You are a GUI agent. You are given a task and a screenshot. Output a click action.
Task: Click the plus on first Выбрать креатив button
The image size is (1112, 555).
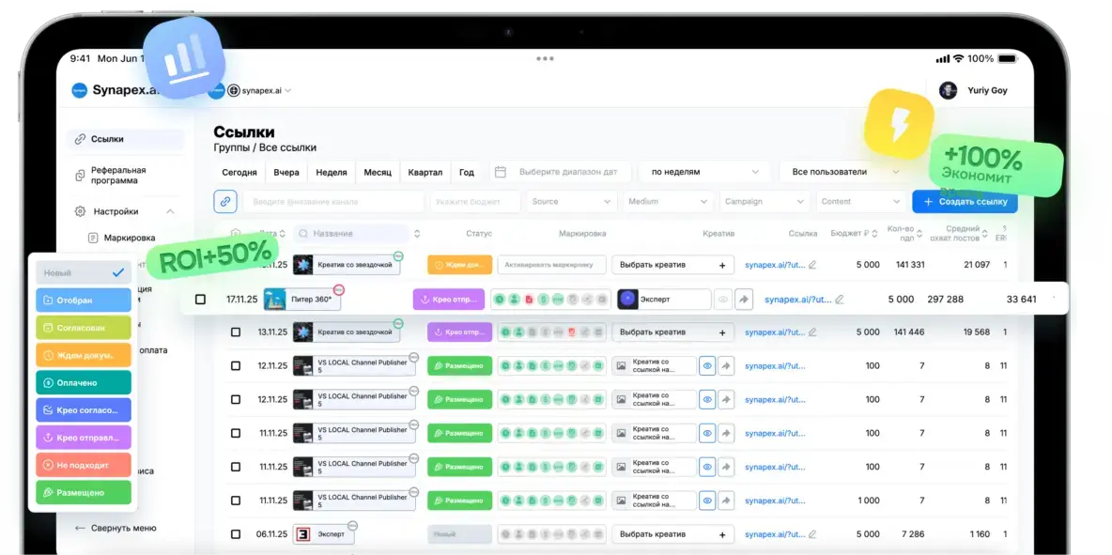pos(721,266)
